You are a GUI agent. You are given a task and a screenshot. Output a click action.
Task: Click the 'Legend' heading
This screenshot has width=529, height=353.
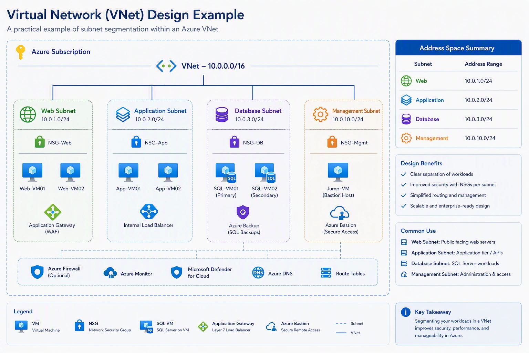click(x=23, y=312)
